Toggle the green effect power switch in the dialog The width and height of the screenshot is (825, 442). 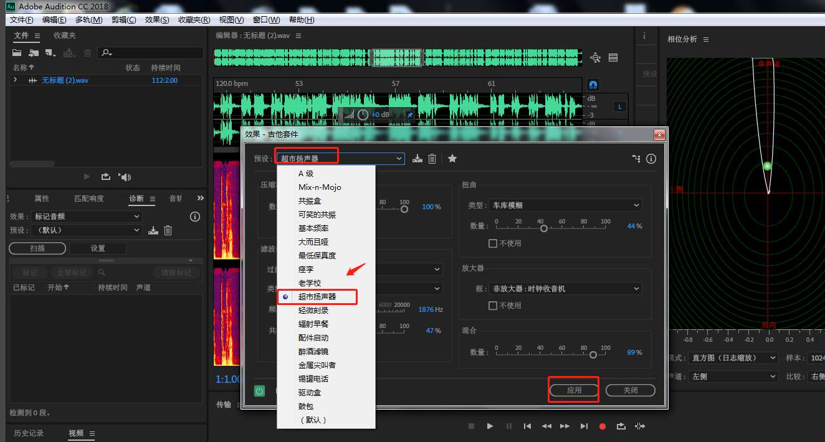coord(259,390)
